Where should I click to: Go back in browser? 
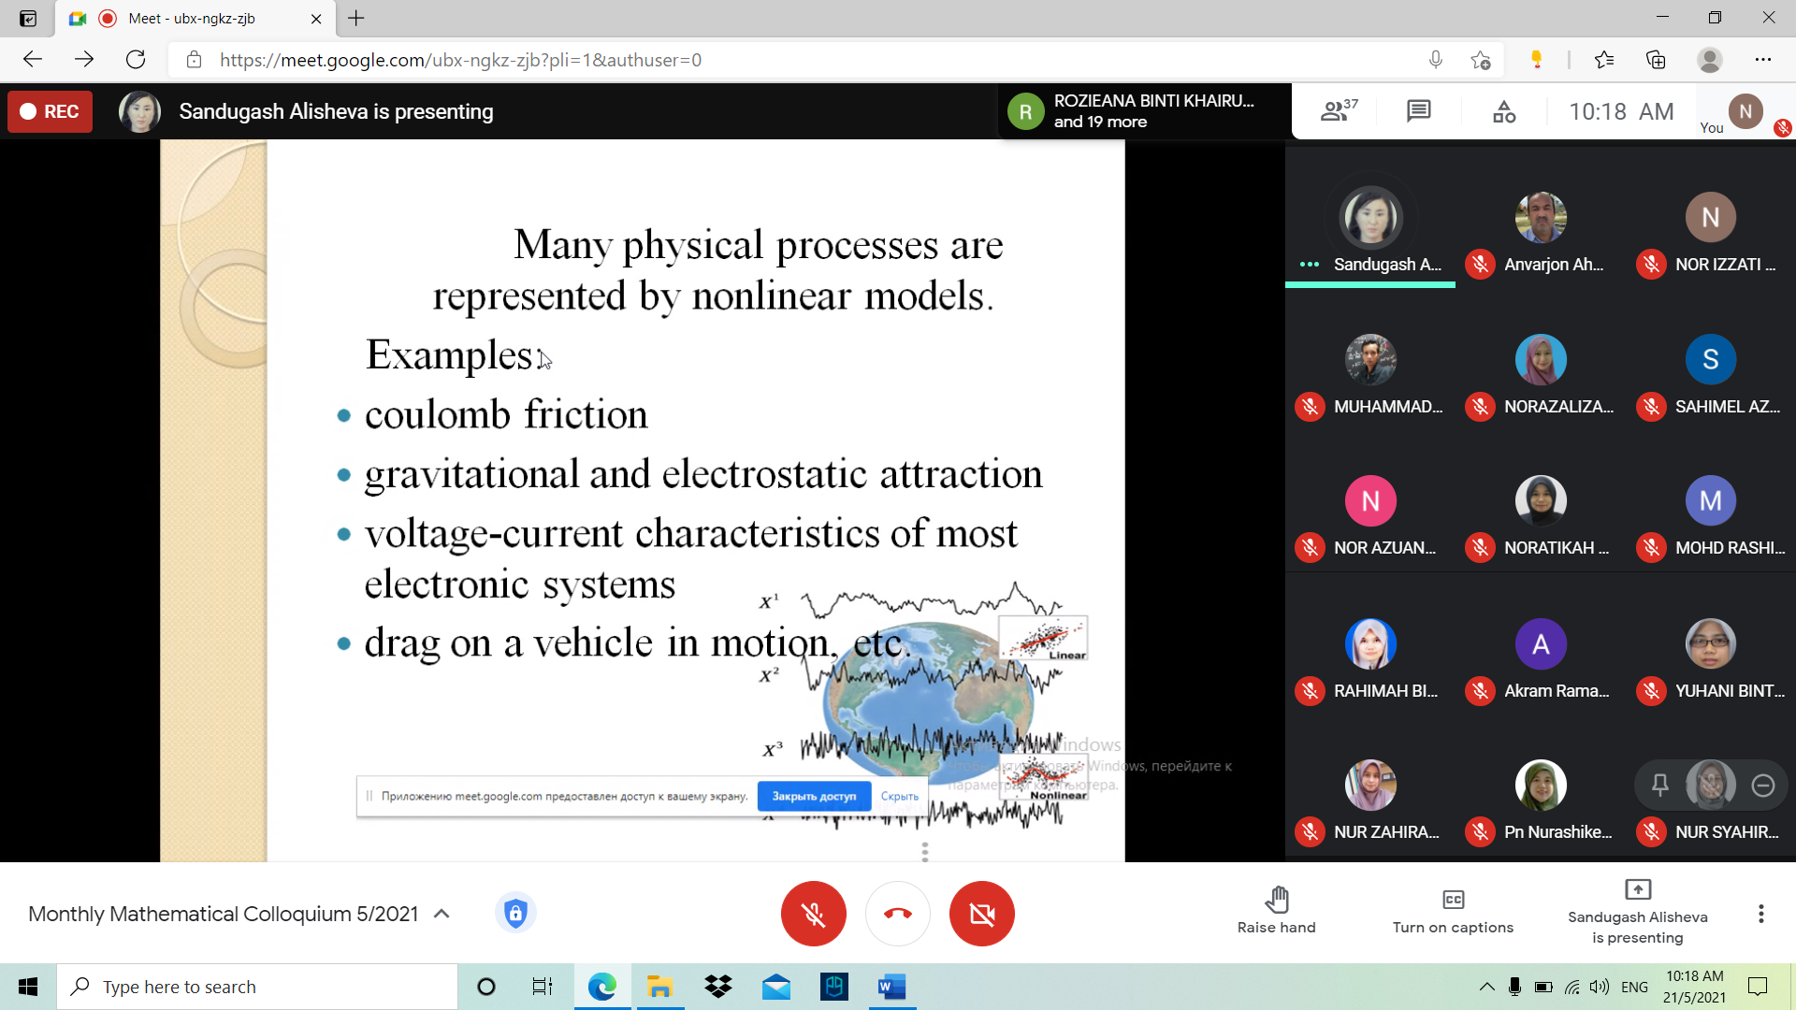click(33, 60)
